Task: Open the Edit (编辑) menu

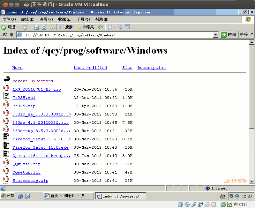Action: click(x=28, y=19)
